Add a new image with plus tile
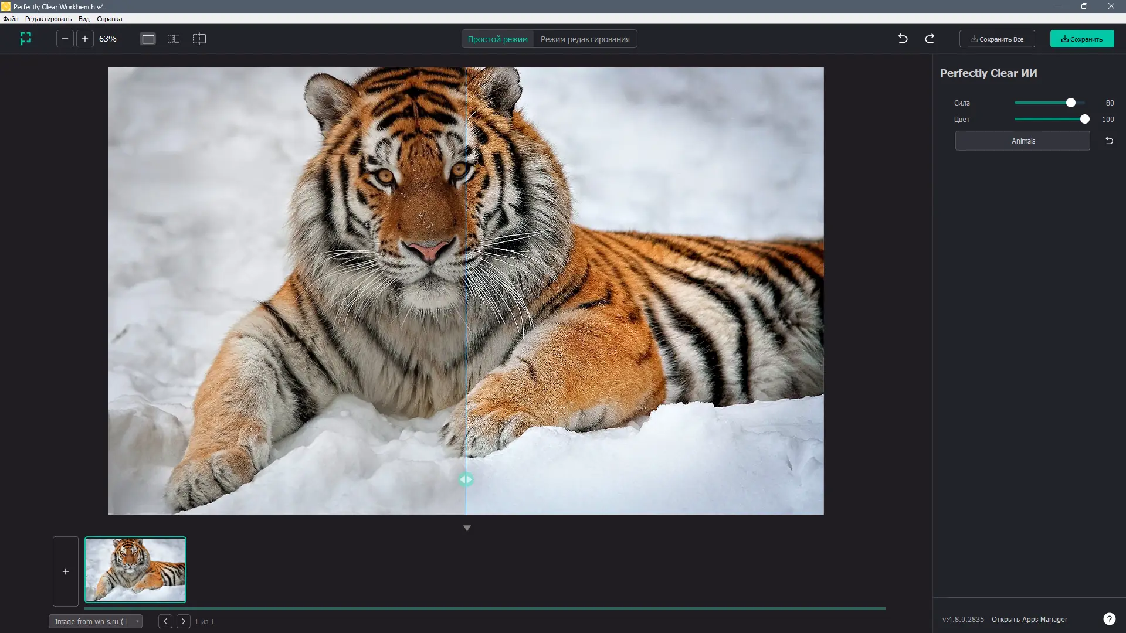The image size is (1126, 633). (66, 571)
